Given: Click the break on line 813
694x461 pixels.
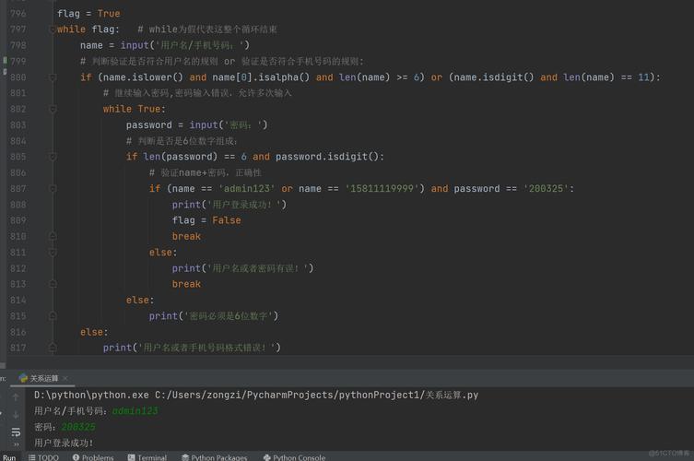Looking at the screenshot, I should pyautogui.click(x=186, y=284).
